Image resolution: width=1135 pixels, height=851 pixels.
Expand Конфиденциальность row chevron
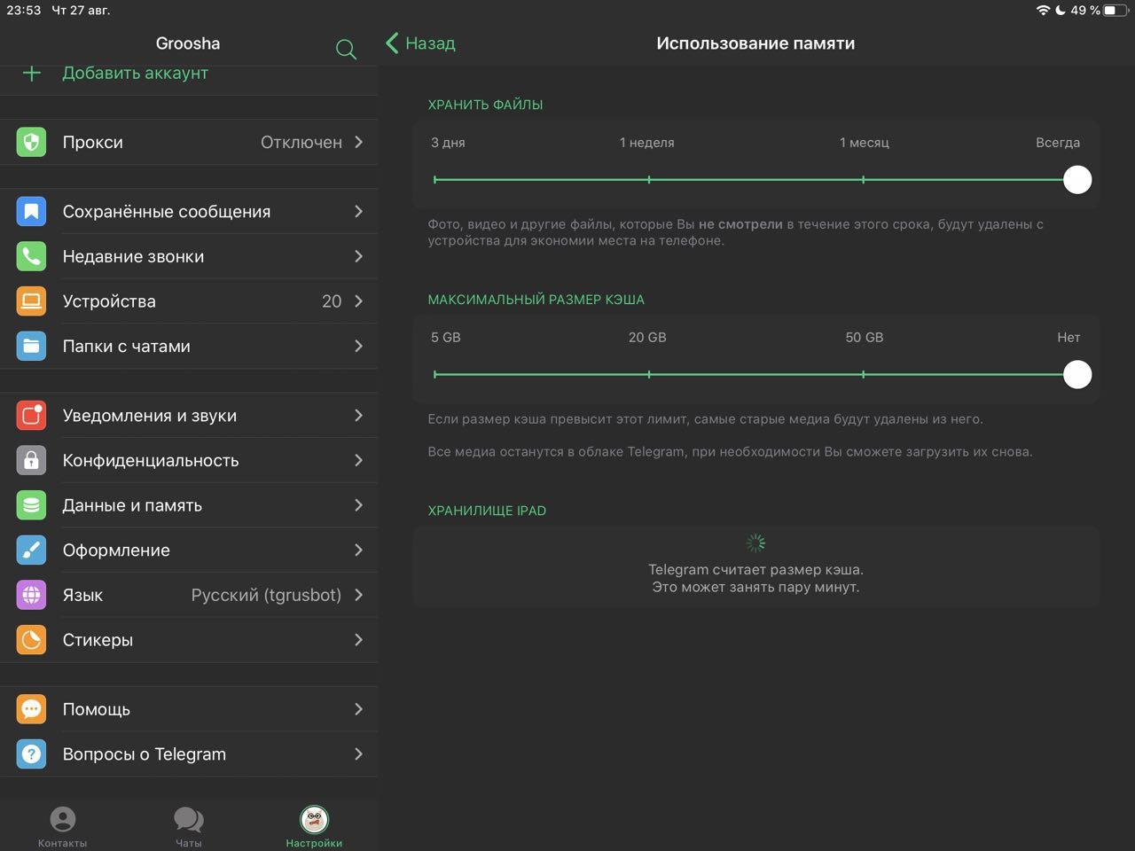[x=358, y=460]
